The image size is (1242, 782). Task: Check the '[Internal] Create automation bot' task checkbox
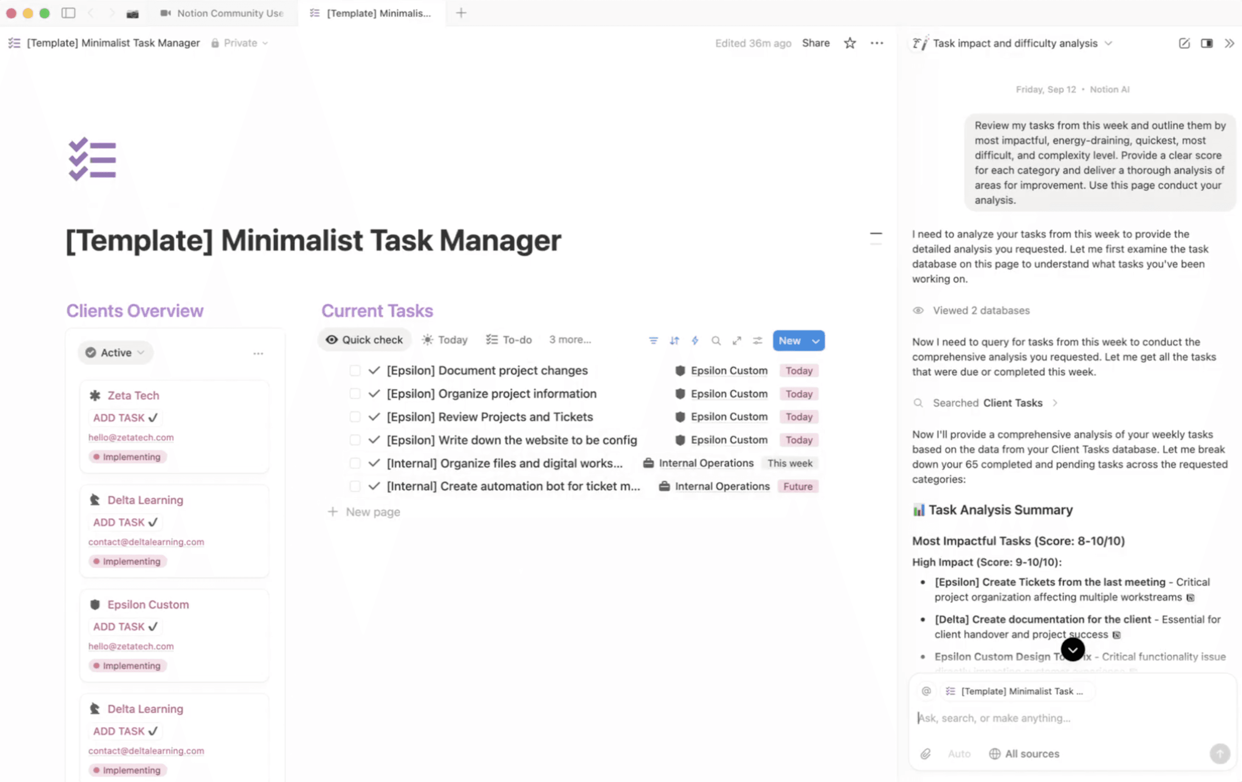(x=355, y=486)
